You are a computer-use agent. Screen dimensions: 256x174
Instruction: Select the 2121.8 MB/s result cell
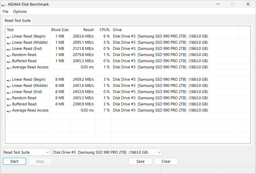pyautogui.click(x=83, y=48)
